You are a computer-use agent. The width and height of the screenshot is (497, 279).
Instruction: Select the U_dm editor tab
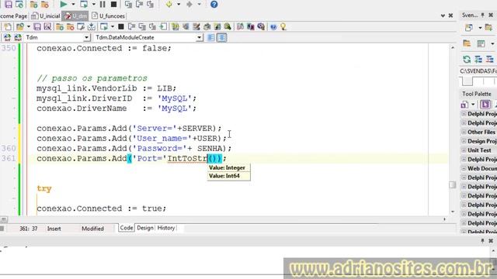pyautogui.click(x=75, y=15)
